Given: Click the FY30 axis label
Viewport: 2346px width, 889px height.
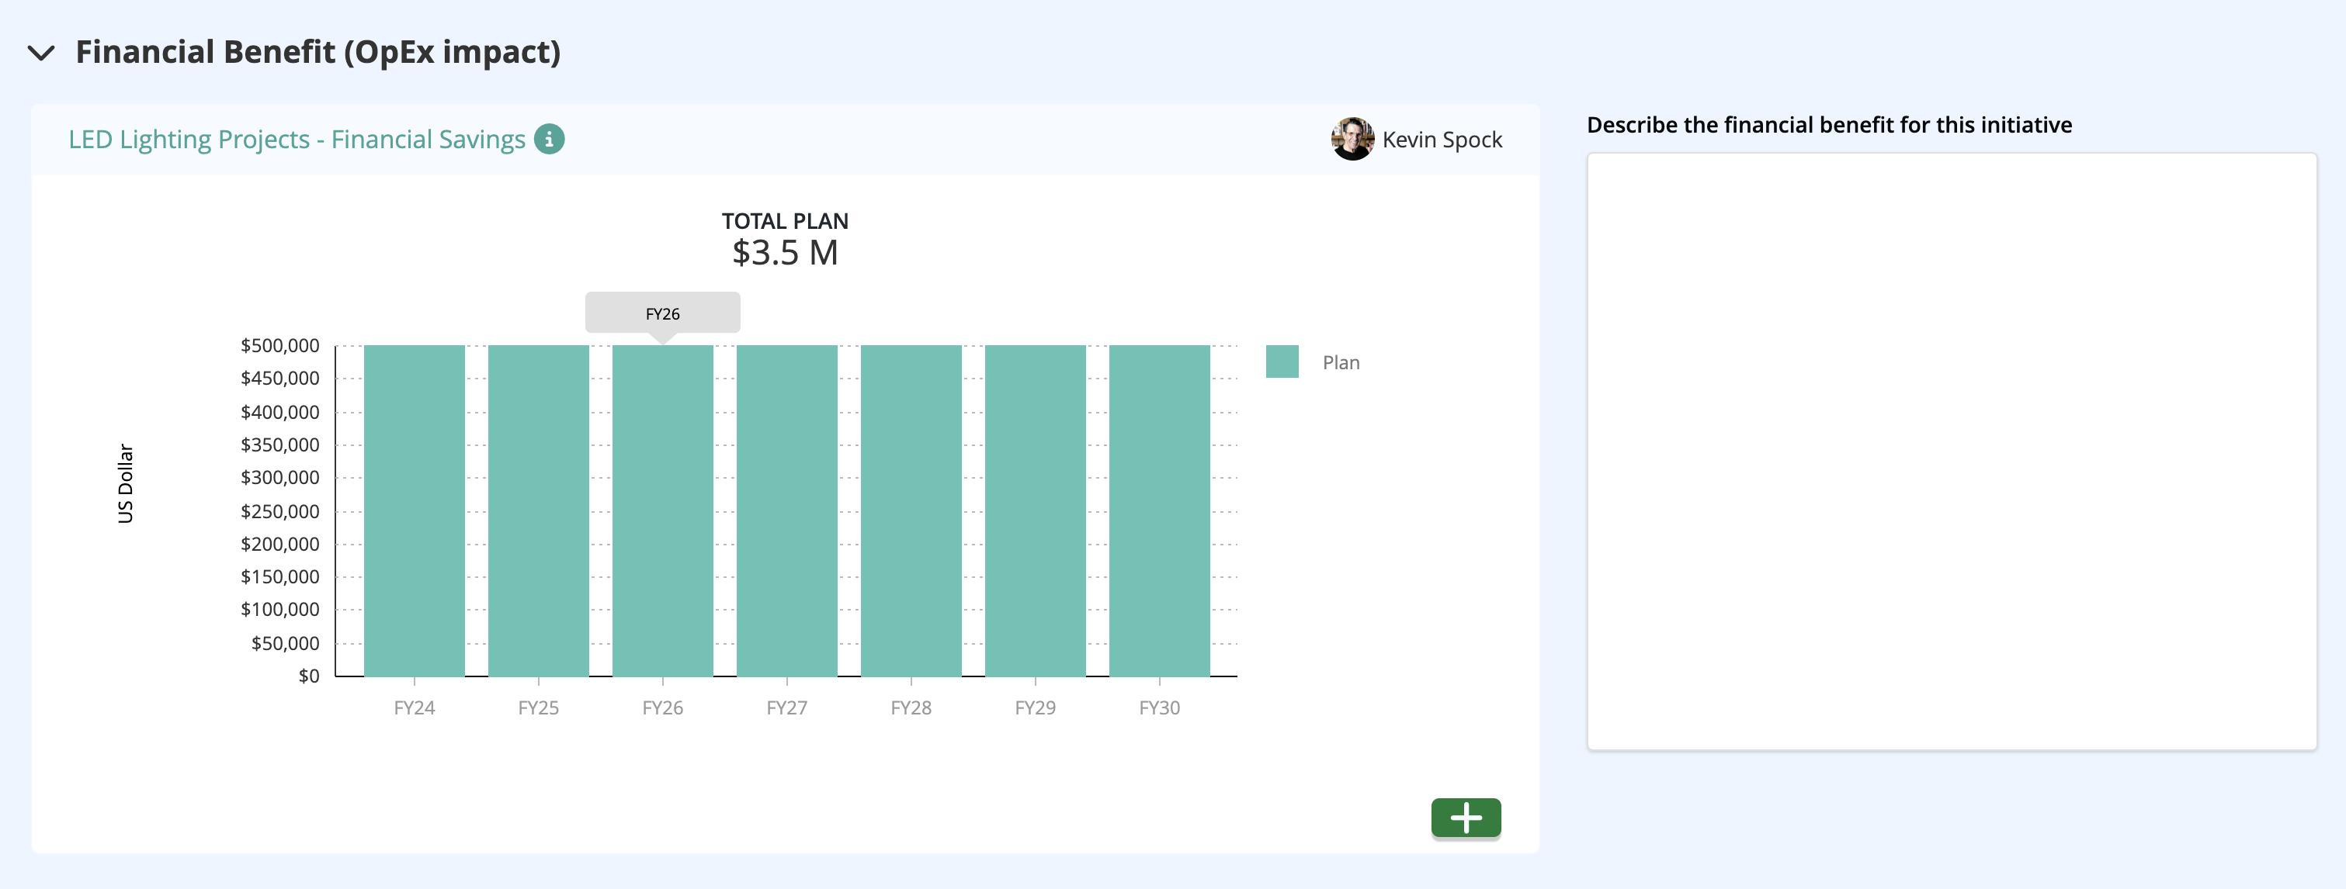Looking at the screenshot, I should [1159, 708].
